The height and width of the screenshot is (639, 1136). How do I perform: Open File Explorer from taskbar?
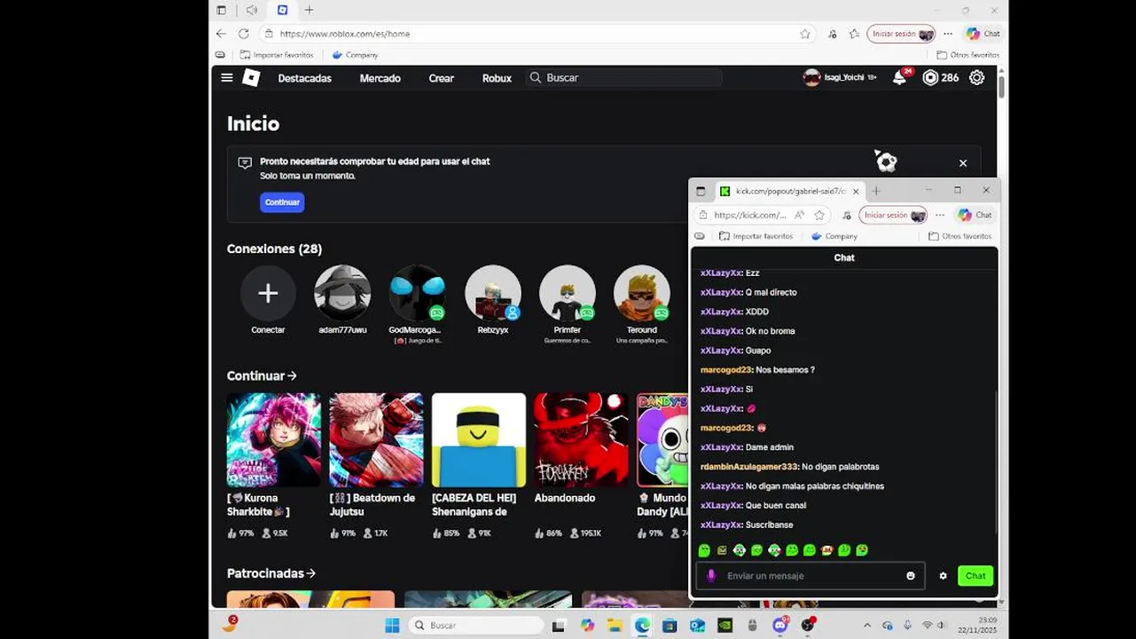[615, 626]
